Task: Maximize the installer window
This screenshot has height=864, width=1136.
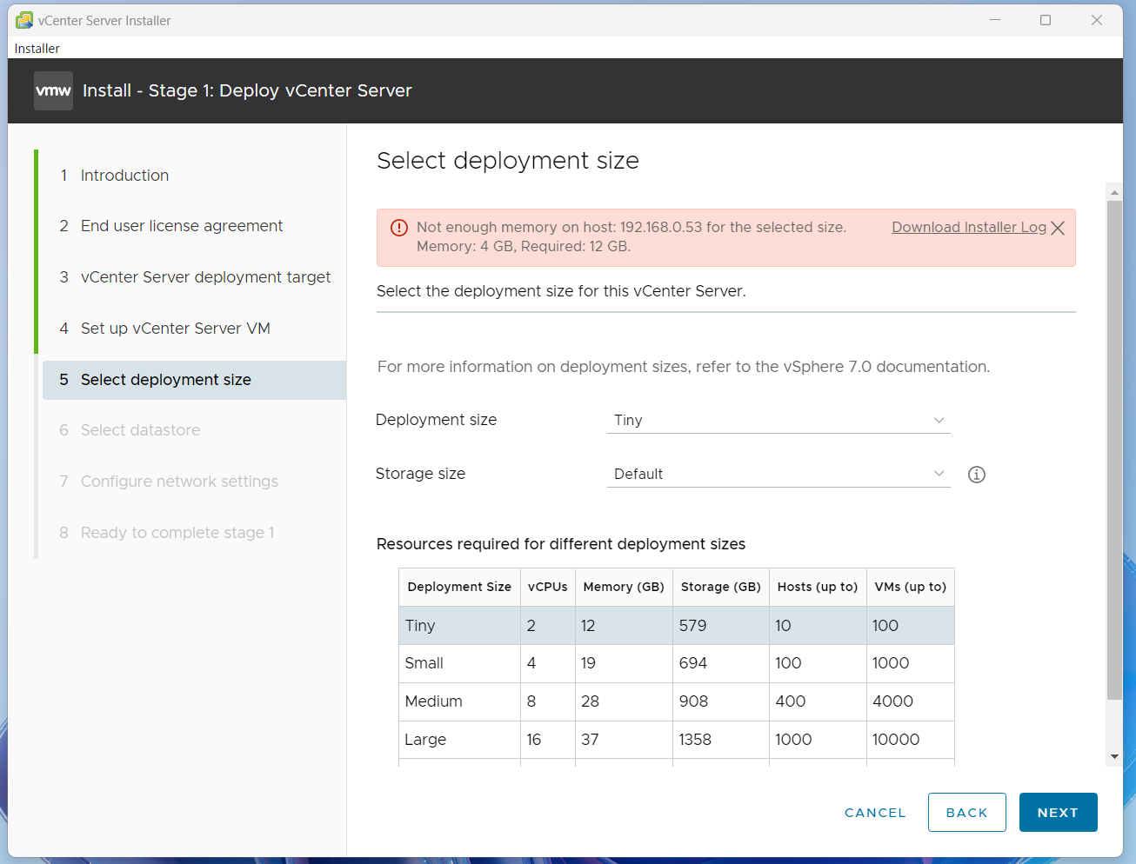Action: coord(1046,20)
